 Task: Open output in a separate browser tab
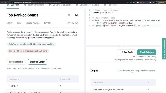[136, 71]
